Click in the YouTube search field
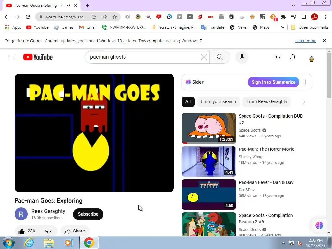 144,57
